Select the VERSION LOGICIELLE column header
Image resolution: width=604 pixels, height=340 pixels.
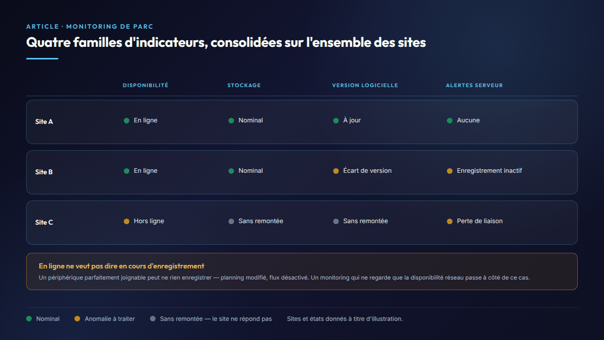365,86
